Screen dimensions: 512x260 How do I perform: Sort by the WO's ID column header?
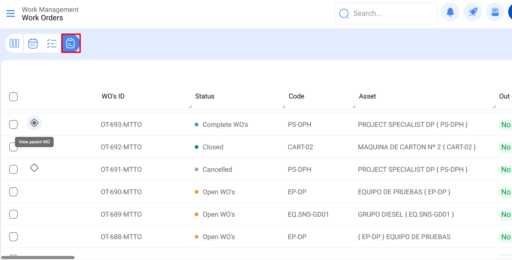click(113, 96)
